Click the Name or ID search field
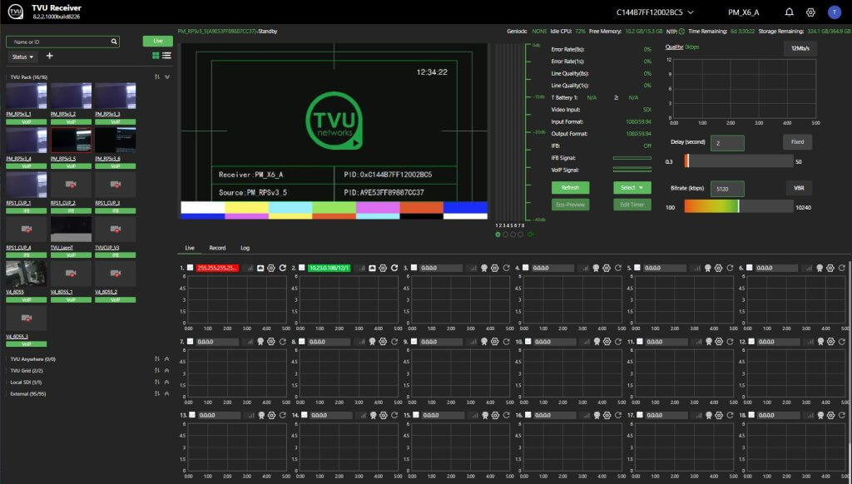The width and height of the screenshot is (852, 484). (62, 42)
